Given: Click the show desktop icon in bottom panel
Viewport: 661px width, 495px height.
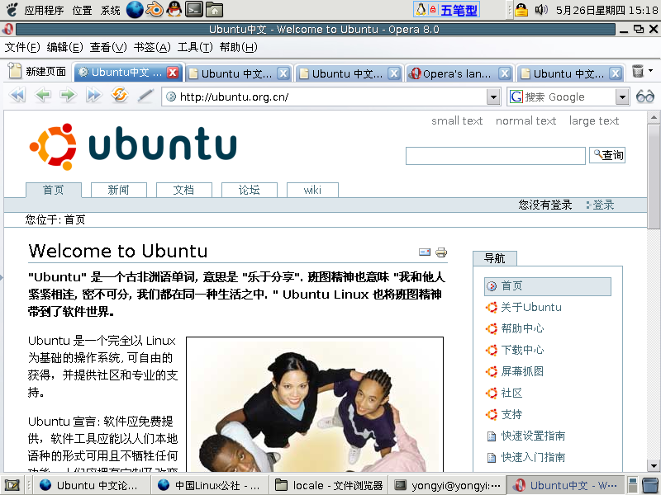Looking at the screenshot, I should click(x=12, y=485).
